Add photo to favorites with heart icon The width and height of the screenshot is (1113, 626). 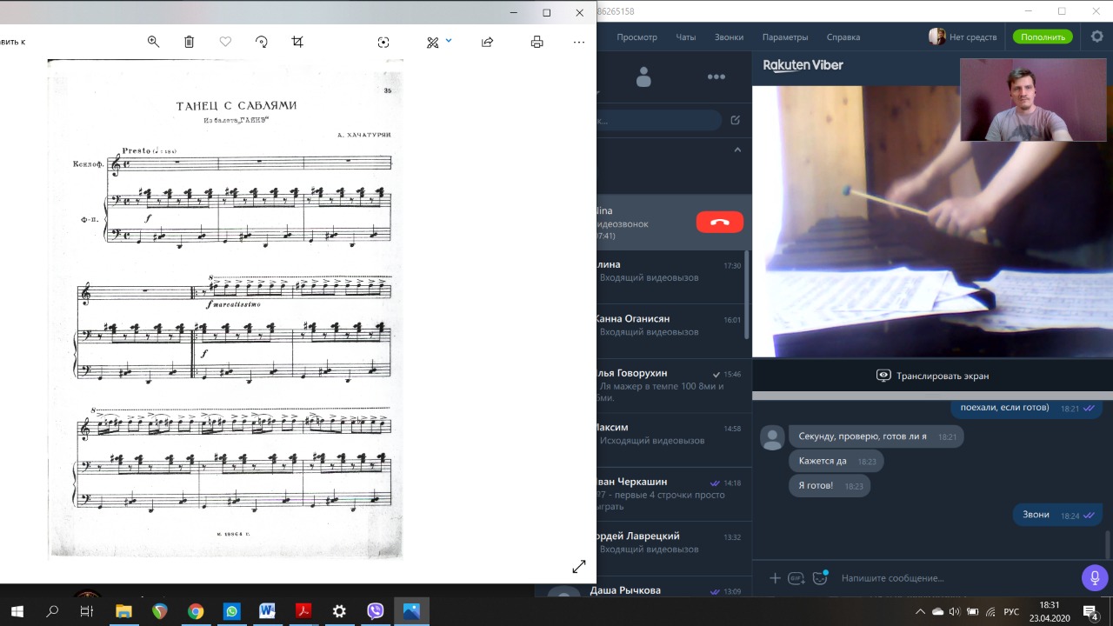click(x=225, y=42)
